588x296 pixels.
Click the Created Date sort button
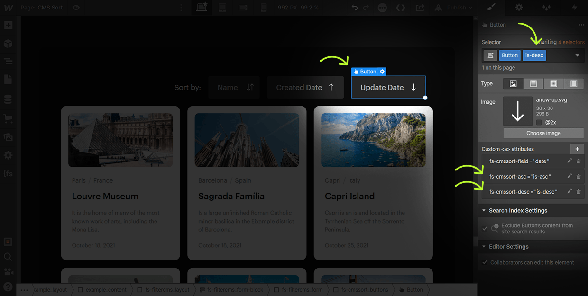[305, 87]
